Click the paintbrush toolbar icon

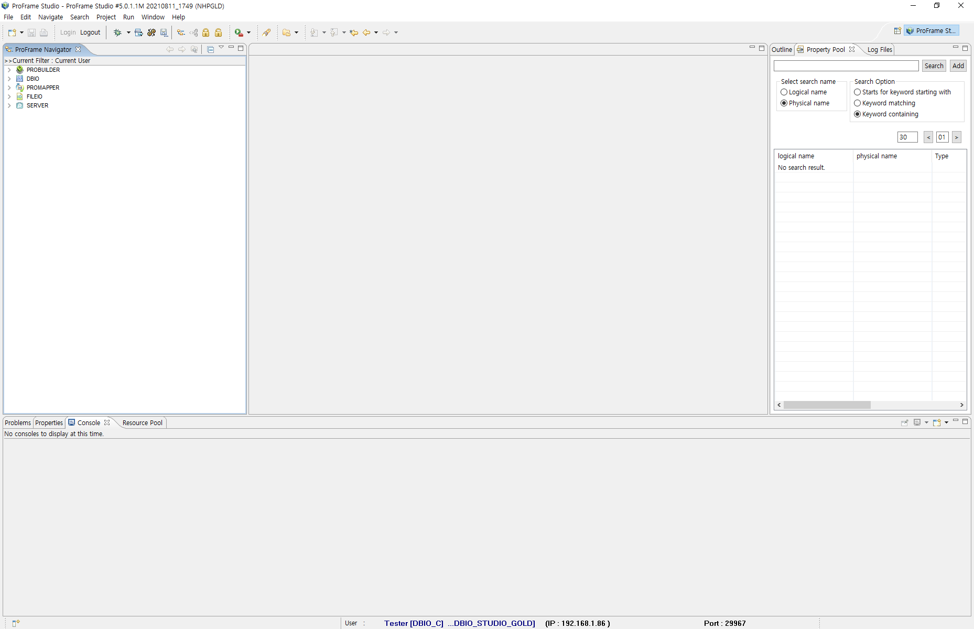point(266,32)
